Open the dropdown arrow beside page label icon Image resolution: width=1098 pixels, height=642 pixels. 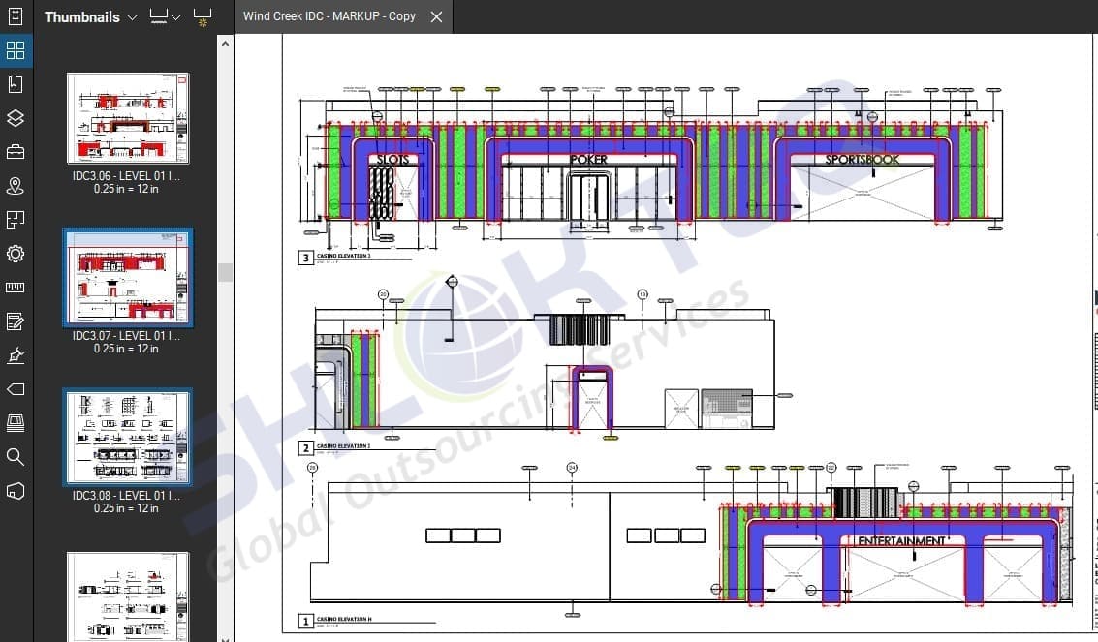pyautogui.click(x=175, y=17)
